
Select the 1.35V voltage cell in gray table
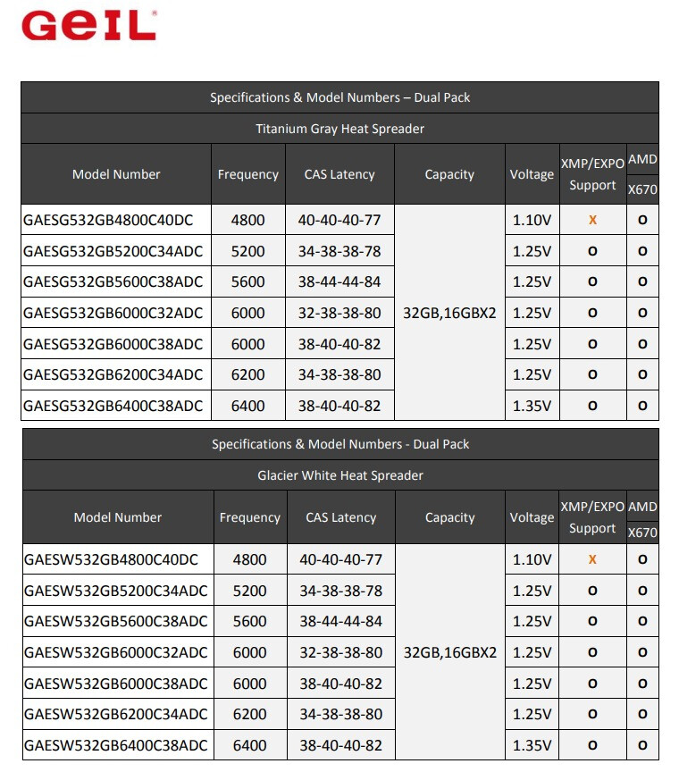[532, 406]
